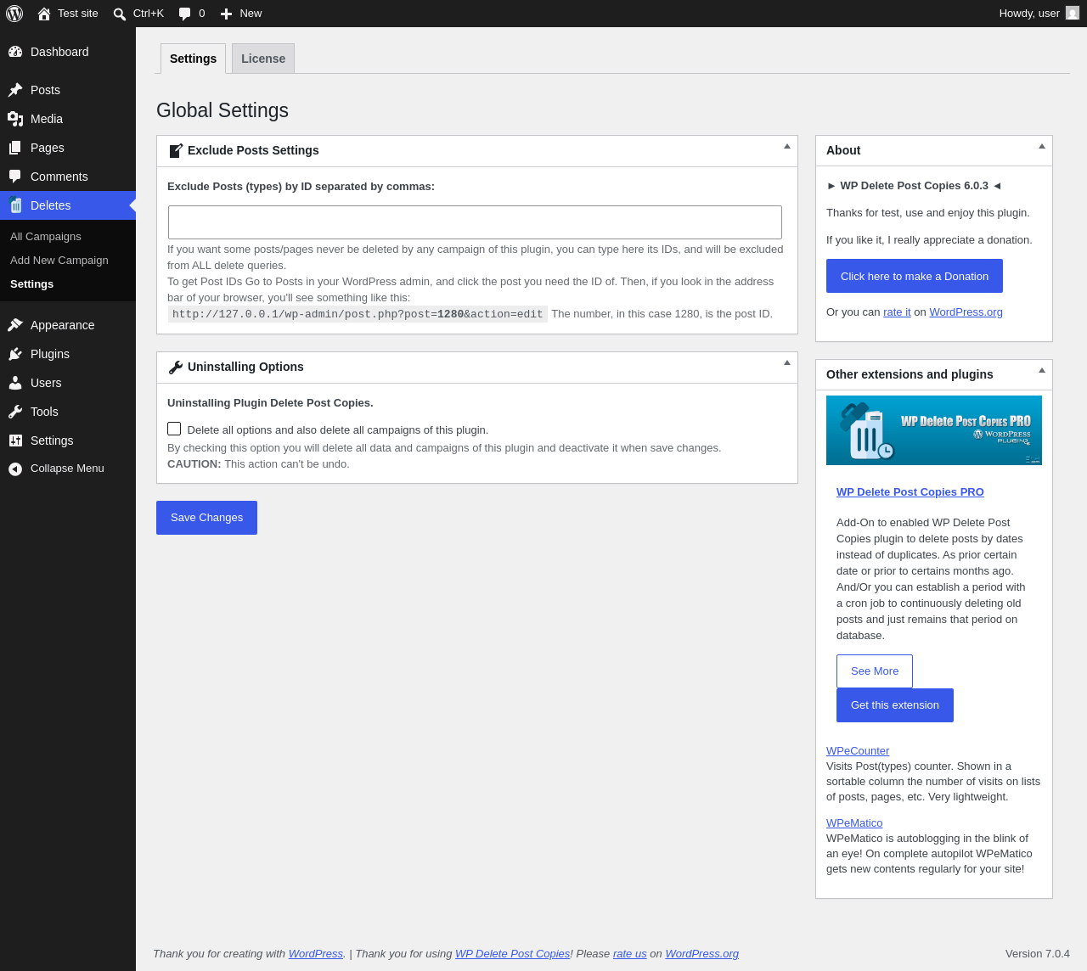Open the Settings submenu item under Deletes

click(32, 284)
